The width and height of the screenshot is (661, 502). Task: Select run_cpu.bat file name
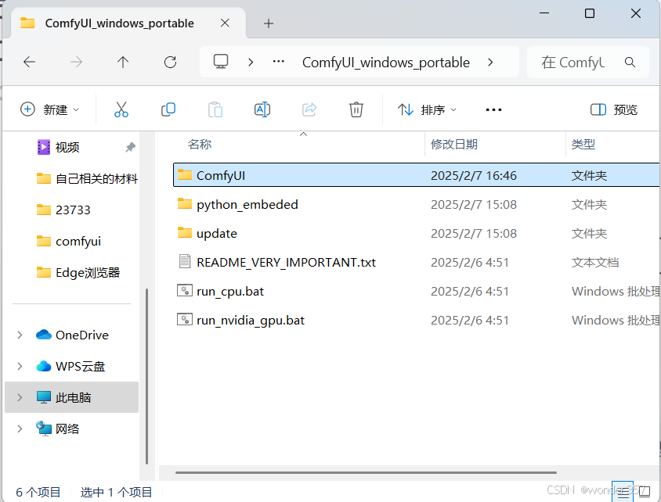click(x=230, y=291)
